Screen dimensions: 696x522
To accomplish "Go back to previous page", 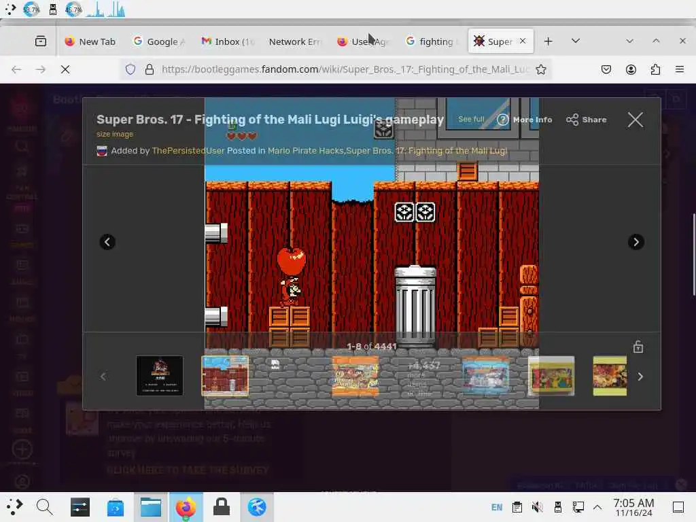I will coord(16,69).
